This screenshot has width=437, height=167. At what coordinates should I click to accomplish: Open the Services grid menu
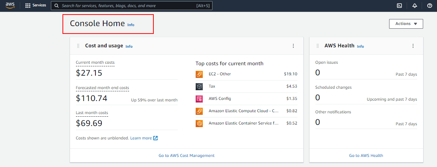(x=28, y=6)
